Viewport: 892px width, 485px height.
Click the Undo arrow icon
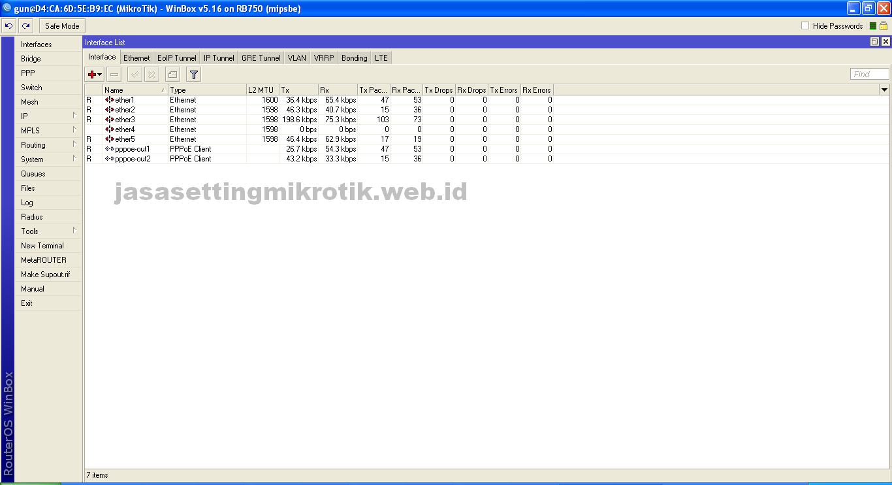8,25
